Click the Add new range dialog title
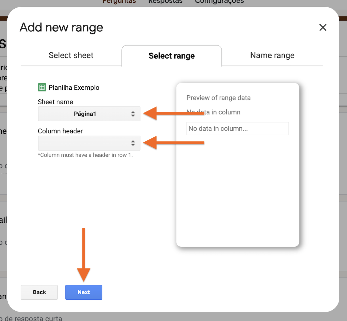This screenshot has width=347, height=321. [61, 27]
